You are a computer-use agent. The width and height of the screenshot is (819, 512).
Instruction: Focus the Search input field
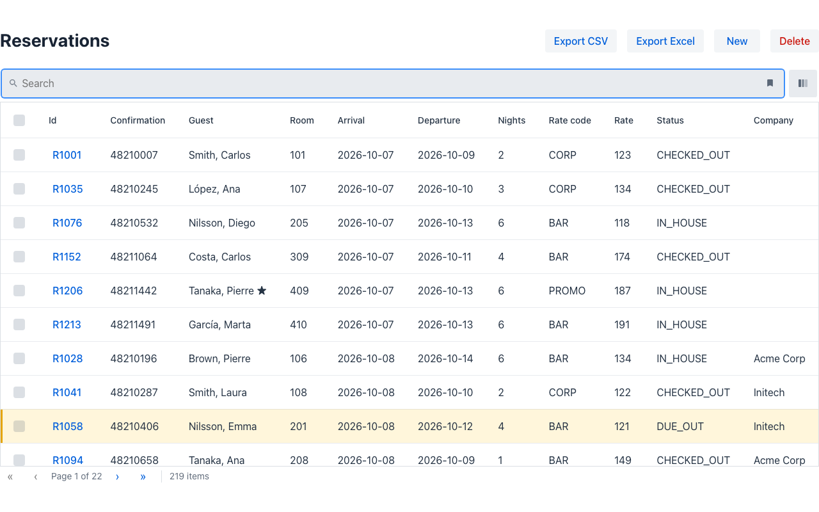point(393,83)
